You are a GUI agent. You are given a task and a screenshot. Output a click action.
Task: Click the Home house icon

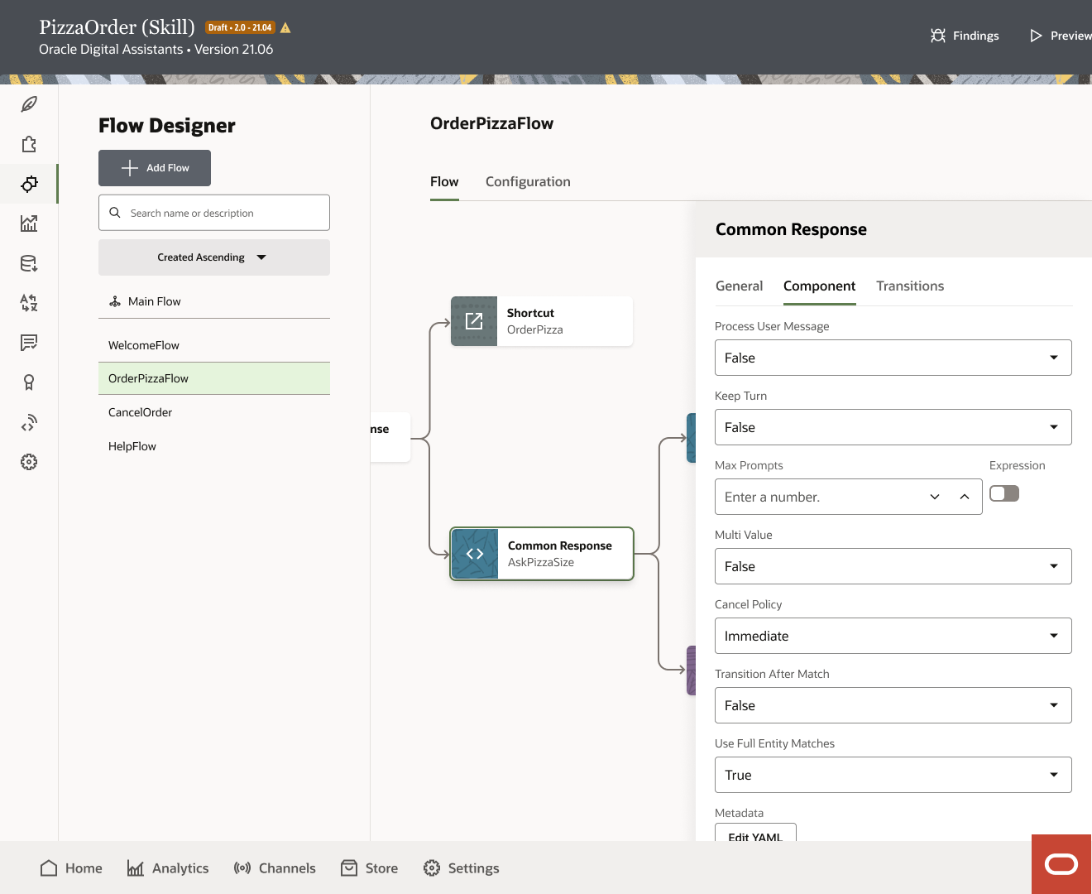(x=49, y=868)
